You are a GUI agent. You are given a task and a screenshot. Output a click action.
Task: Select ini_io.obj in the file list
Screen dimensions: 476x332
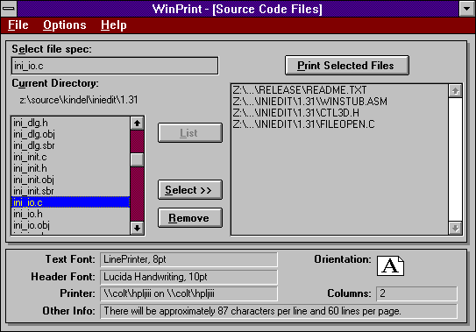70,225
